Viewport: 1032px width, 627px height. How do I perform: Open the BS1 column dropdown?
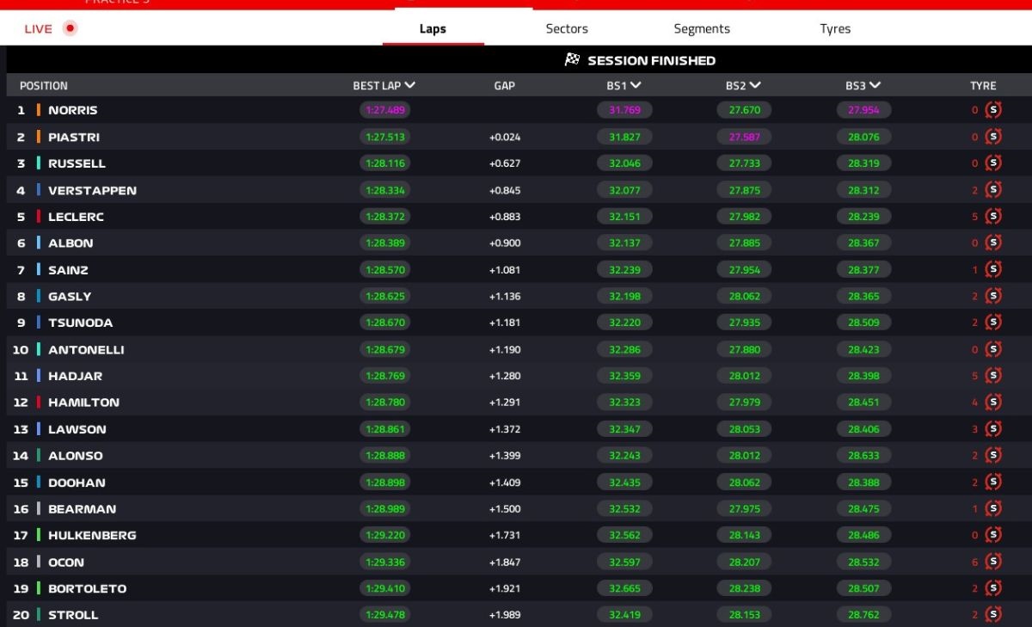(636, 85)
